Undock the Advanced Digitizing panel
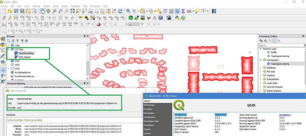306x136 pixels. tap(85, 83)
